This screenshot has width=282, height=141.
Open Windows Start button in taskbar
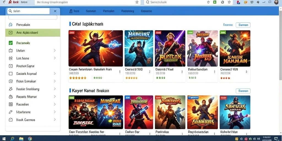click(3, 139)
